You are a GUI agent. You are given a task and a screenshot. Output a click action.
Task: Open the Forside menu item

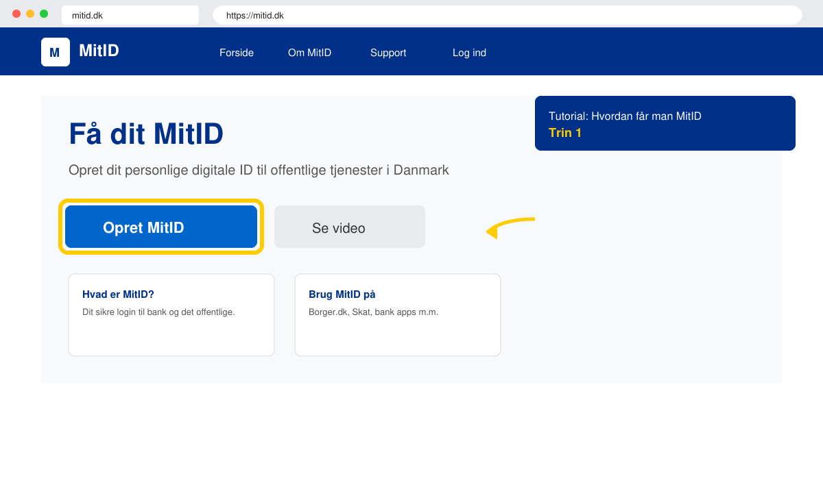tap(237, 53)
